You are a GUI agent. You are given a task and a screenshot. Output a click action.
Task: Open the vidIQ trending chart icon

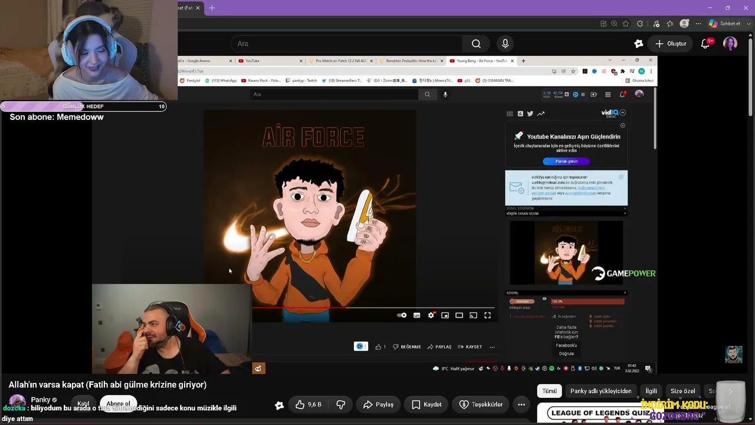coord(541,114)
